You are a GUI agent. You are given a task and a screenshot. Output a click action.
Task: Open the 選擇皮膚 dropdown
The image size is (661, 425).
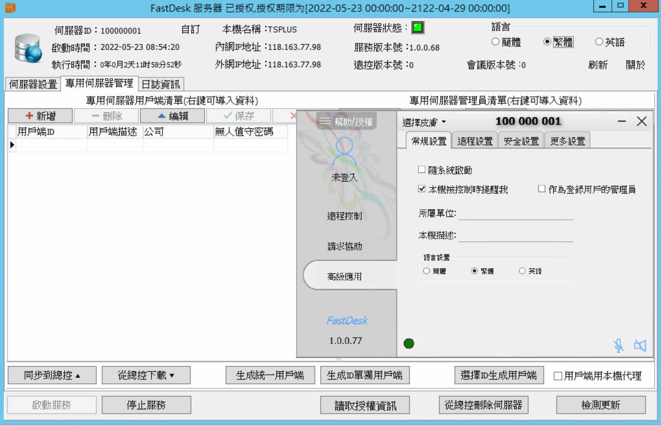tap(424, 122)
